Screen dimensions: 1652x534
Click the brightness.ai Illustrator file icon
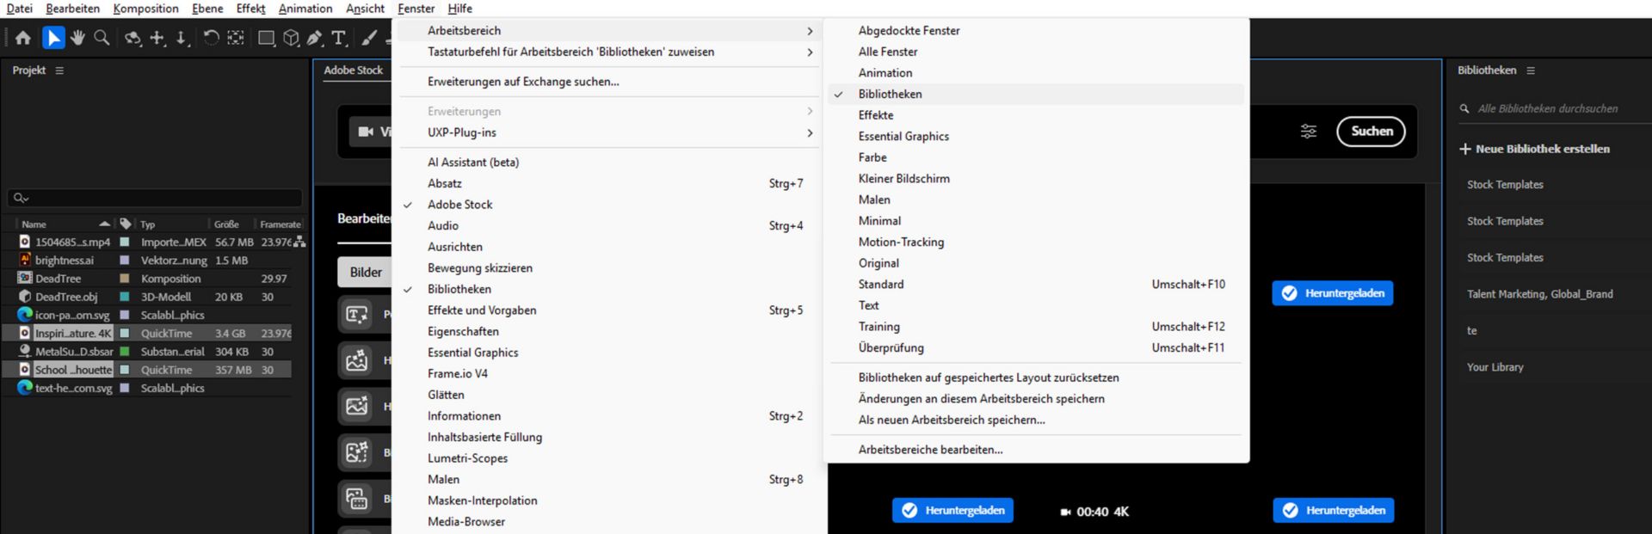[x=25, y=260]
